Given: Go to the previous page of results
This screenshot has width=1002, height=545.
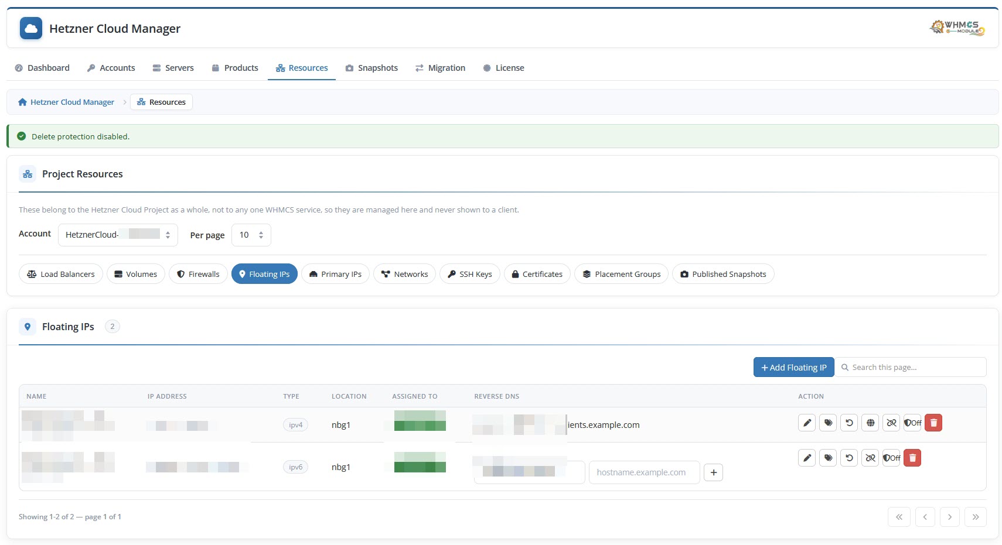Looking at the screenshot, I should (x=925, y=517).
